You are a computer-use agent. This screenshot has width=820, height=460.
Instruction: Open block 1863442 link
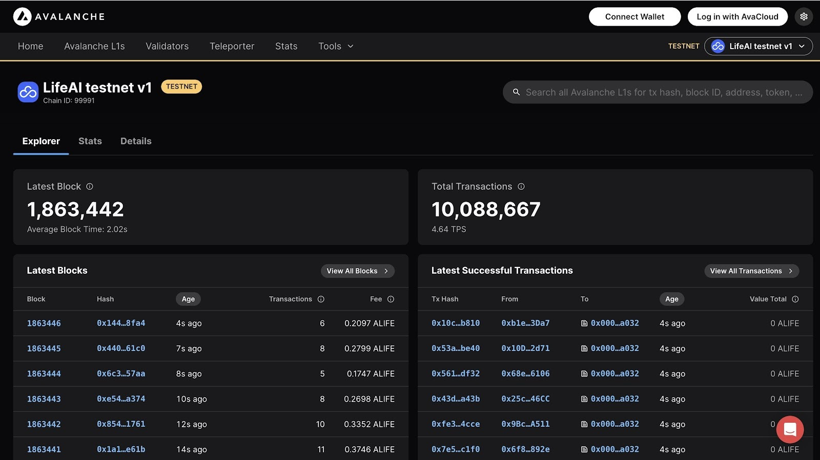[x=44, y=424]
